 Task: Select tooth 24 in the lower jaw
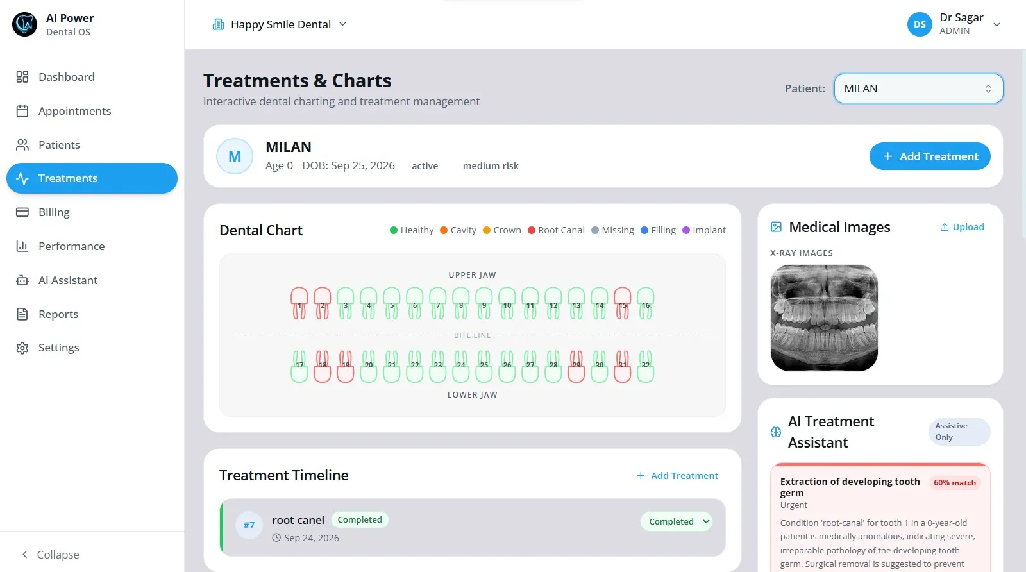coord(461,366)
